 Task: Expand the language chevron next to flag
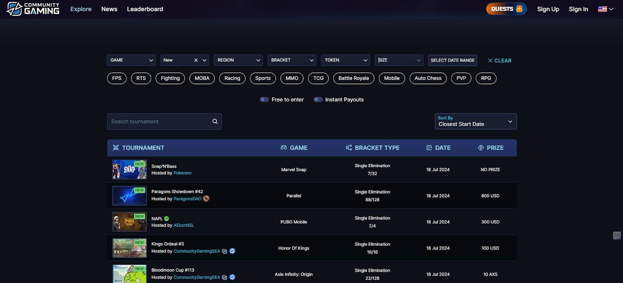click(x=611, y=9)
